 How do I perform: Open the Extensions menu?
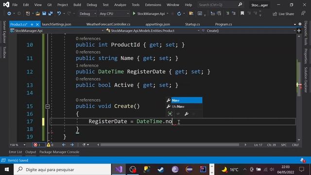coord(153,5)
